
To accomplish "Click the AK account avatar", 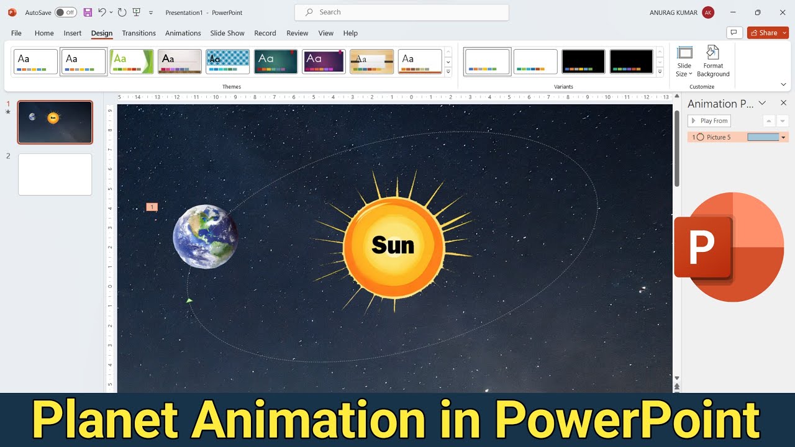I will coord(708,12).
